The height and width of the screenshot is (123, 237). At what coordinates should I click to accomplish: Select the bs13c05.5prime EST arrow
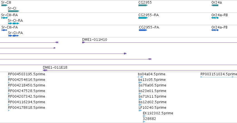point(140,83)
